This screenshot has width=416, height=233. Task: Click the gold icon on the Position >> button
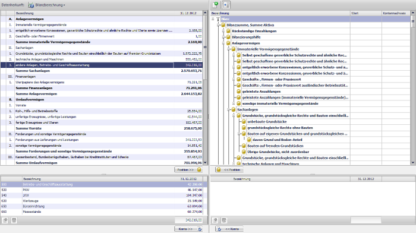(x=199, y=170)
